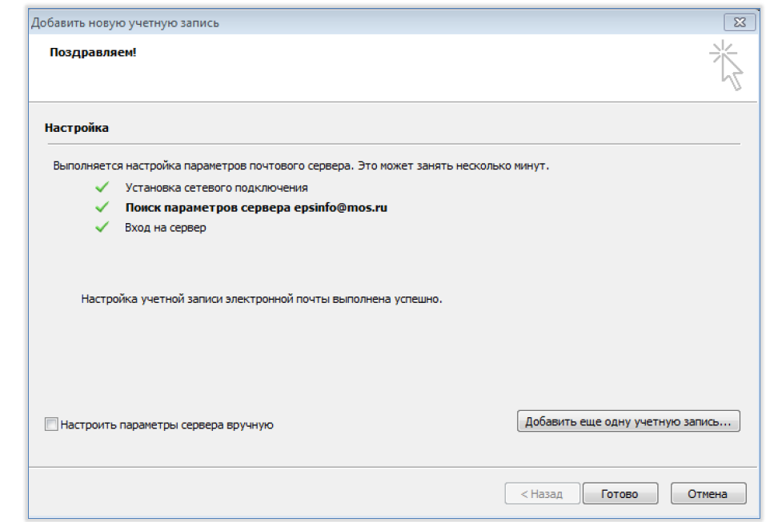Click green checkmark beside Поиск параметров сервера
Image resolution: width=774 pixels, height=522 pixels.
[102, 207]
